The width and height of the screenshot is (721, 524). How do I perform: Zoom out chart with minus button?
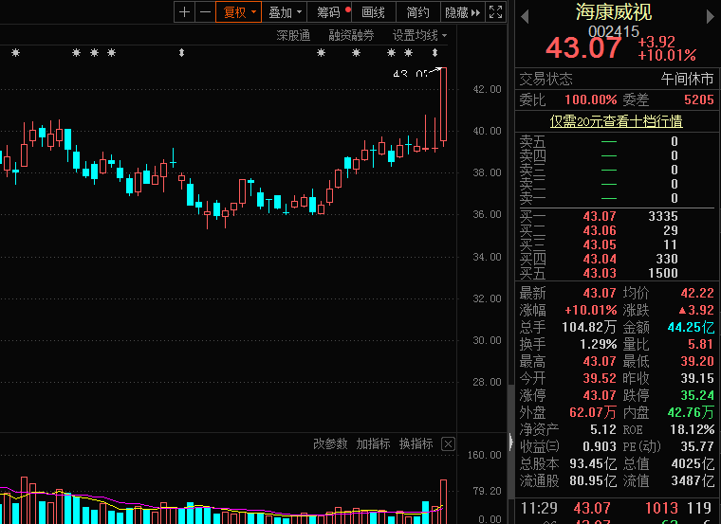(205, 12)
